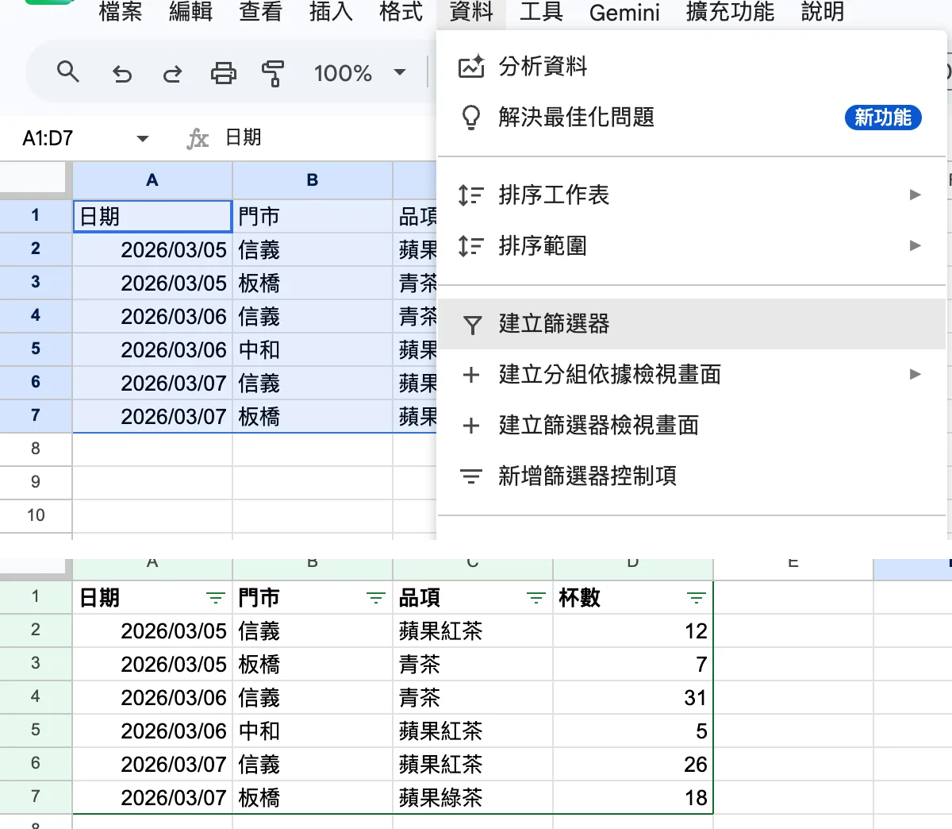Image resolution: width=952 pixels, height=829 pixels.
Task: Click the cell with value 7 in 杯數 column
Action: pyautogui.click(x=633, y=664)
